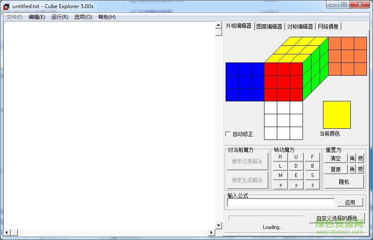
Task: Click the text pane's vertical scrollbar up arrow
Action: click(218, 25)
